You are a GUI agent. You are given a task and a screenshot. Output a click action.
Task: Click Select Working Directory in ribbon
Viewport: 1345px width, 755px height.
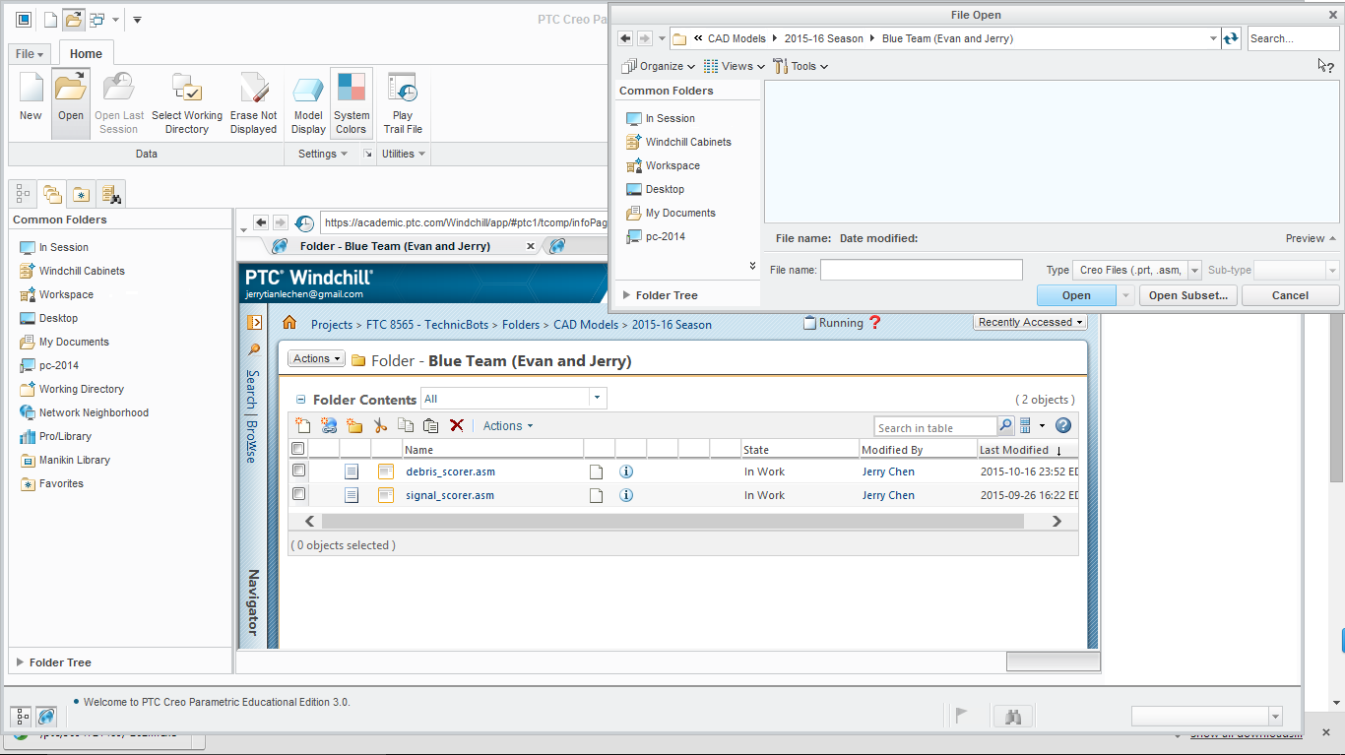[187, 101]
